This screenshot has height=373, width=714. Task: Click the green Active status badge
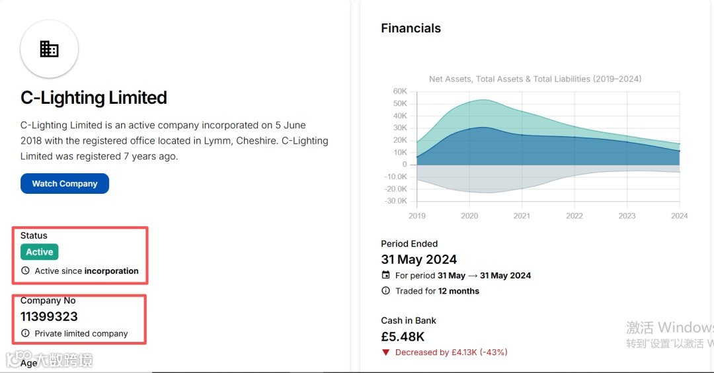pyautogui.click(x=40, y=252)
